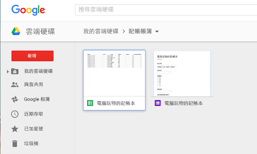Open the 垃圾桶 trash section
257x154 pixels.
pos(31,144)
